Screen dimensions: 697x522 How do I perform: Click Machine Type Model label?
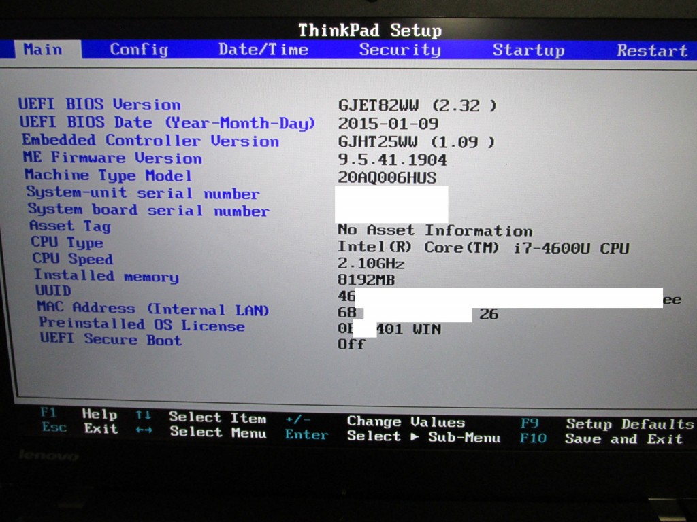pyautogui.click(x=108, y=175)
